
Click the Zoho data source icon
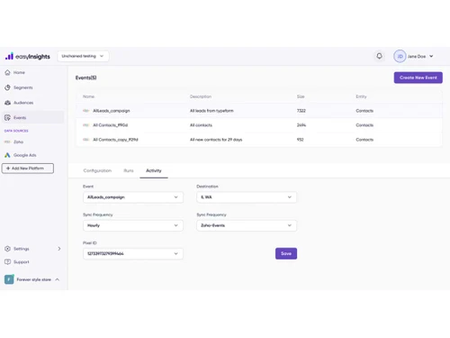pos(7,142)
